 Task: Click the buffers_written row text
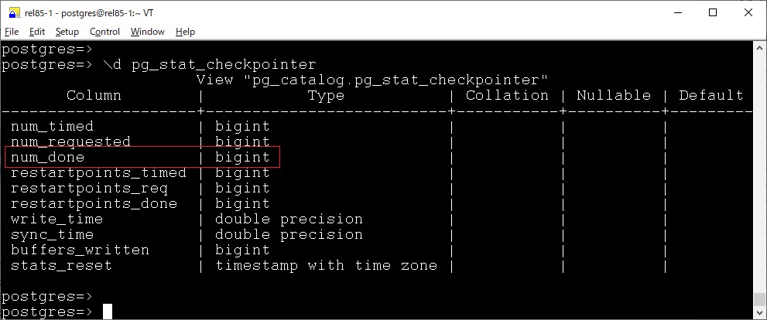coord(80,250)
